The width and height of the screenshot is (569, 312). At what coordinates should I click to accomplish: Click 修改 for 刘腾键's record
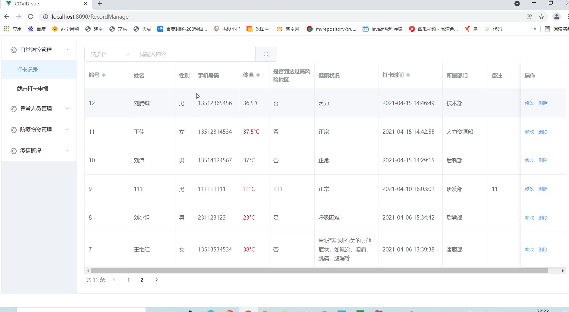[529, 103]
